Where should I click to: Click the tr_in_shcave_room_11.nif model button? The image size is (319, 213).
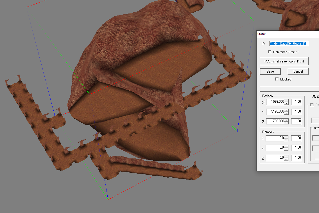(284, 61)
